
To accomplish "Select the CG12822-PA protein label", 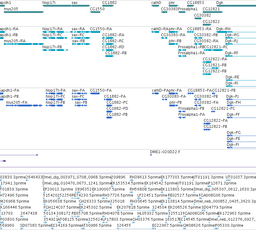I will 216,121.
